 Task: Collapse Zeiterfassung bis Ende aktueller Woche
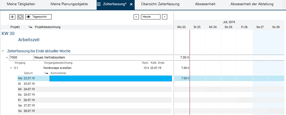[3, 51]
